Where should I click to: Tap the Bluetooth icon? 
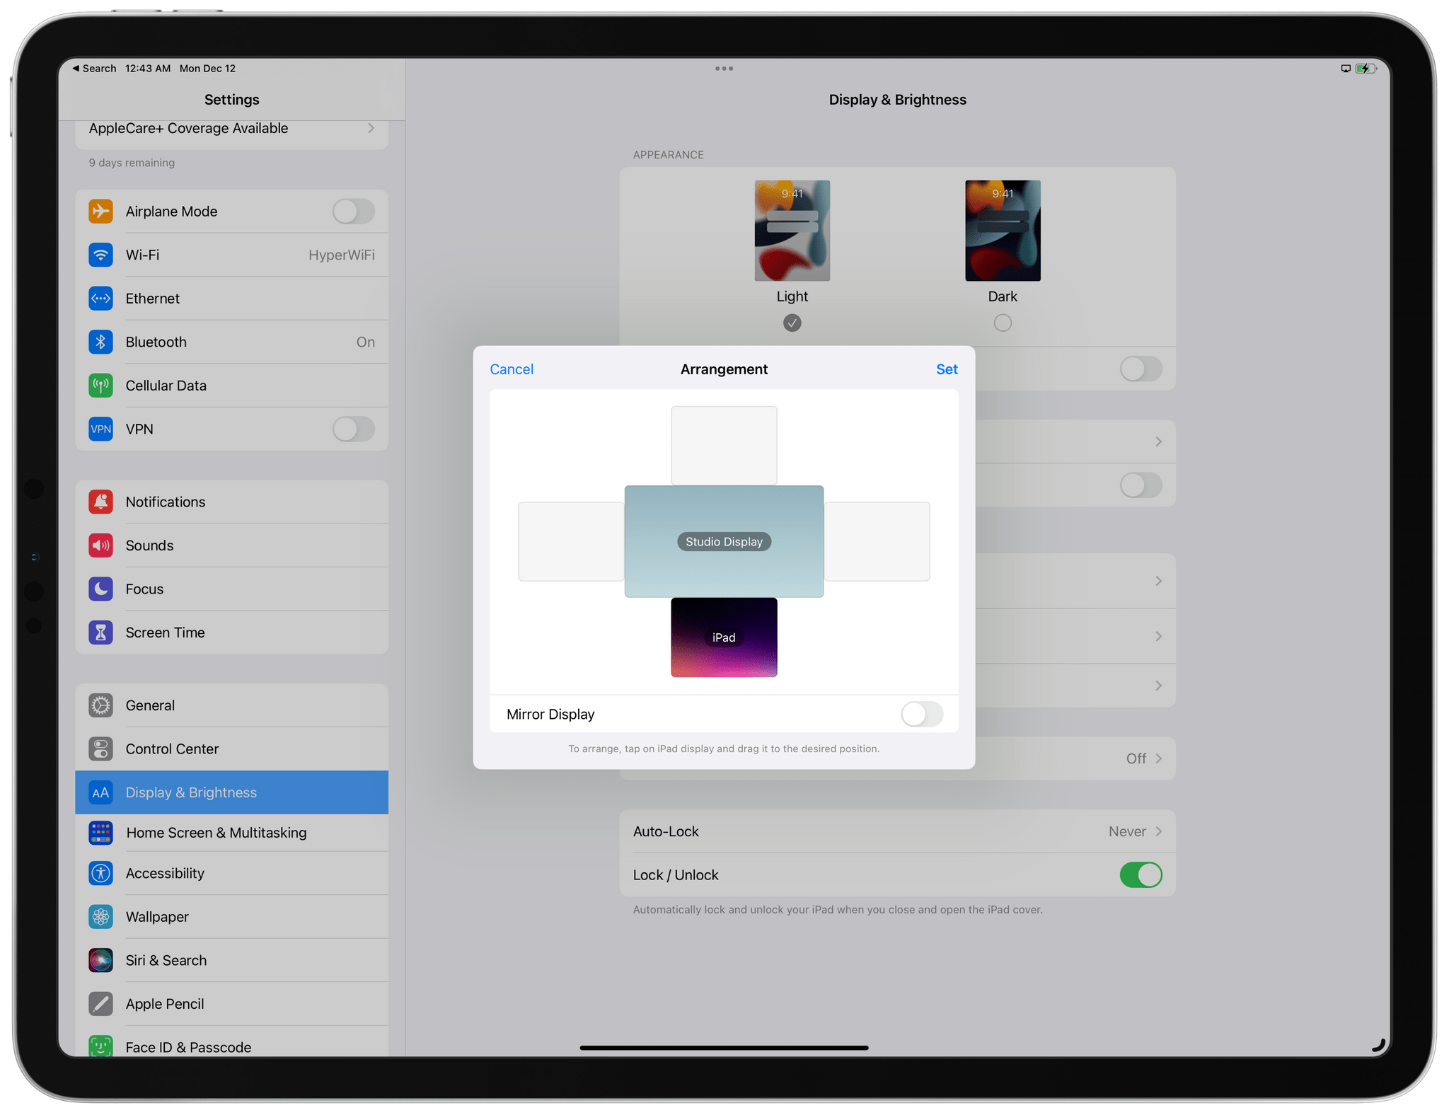(x=100, y=342)
